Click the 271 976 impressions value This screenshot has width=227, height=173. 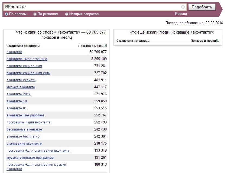pos(100,94)
